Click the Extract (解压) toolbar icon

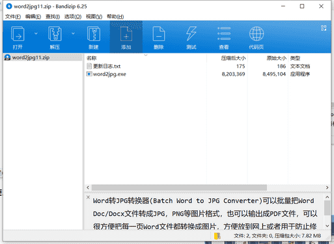coord(55,34)
